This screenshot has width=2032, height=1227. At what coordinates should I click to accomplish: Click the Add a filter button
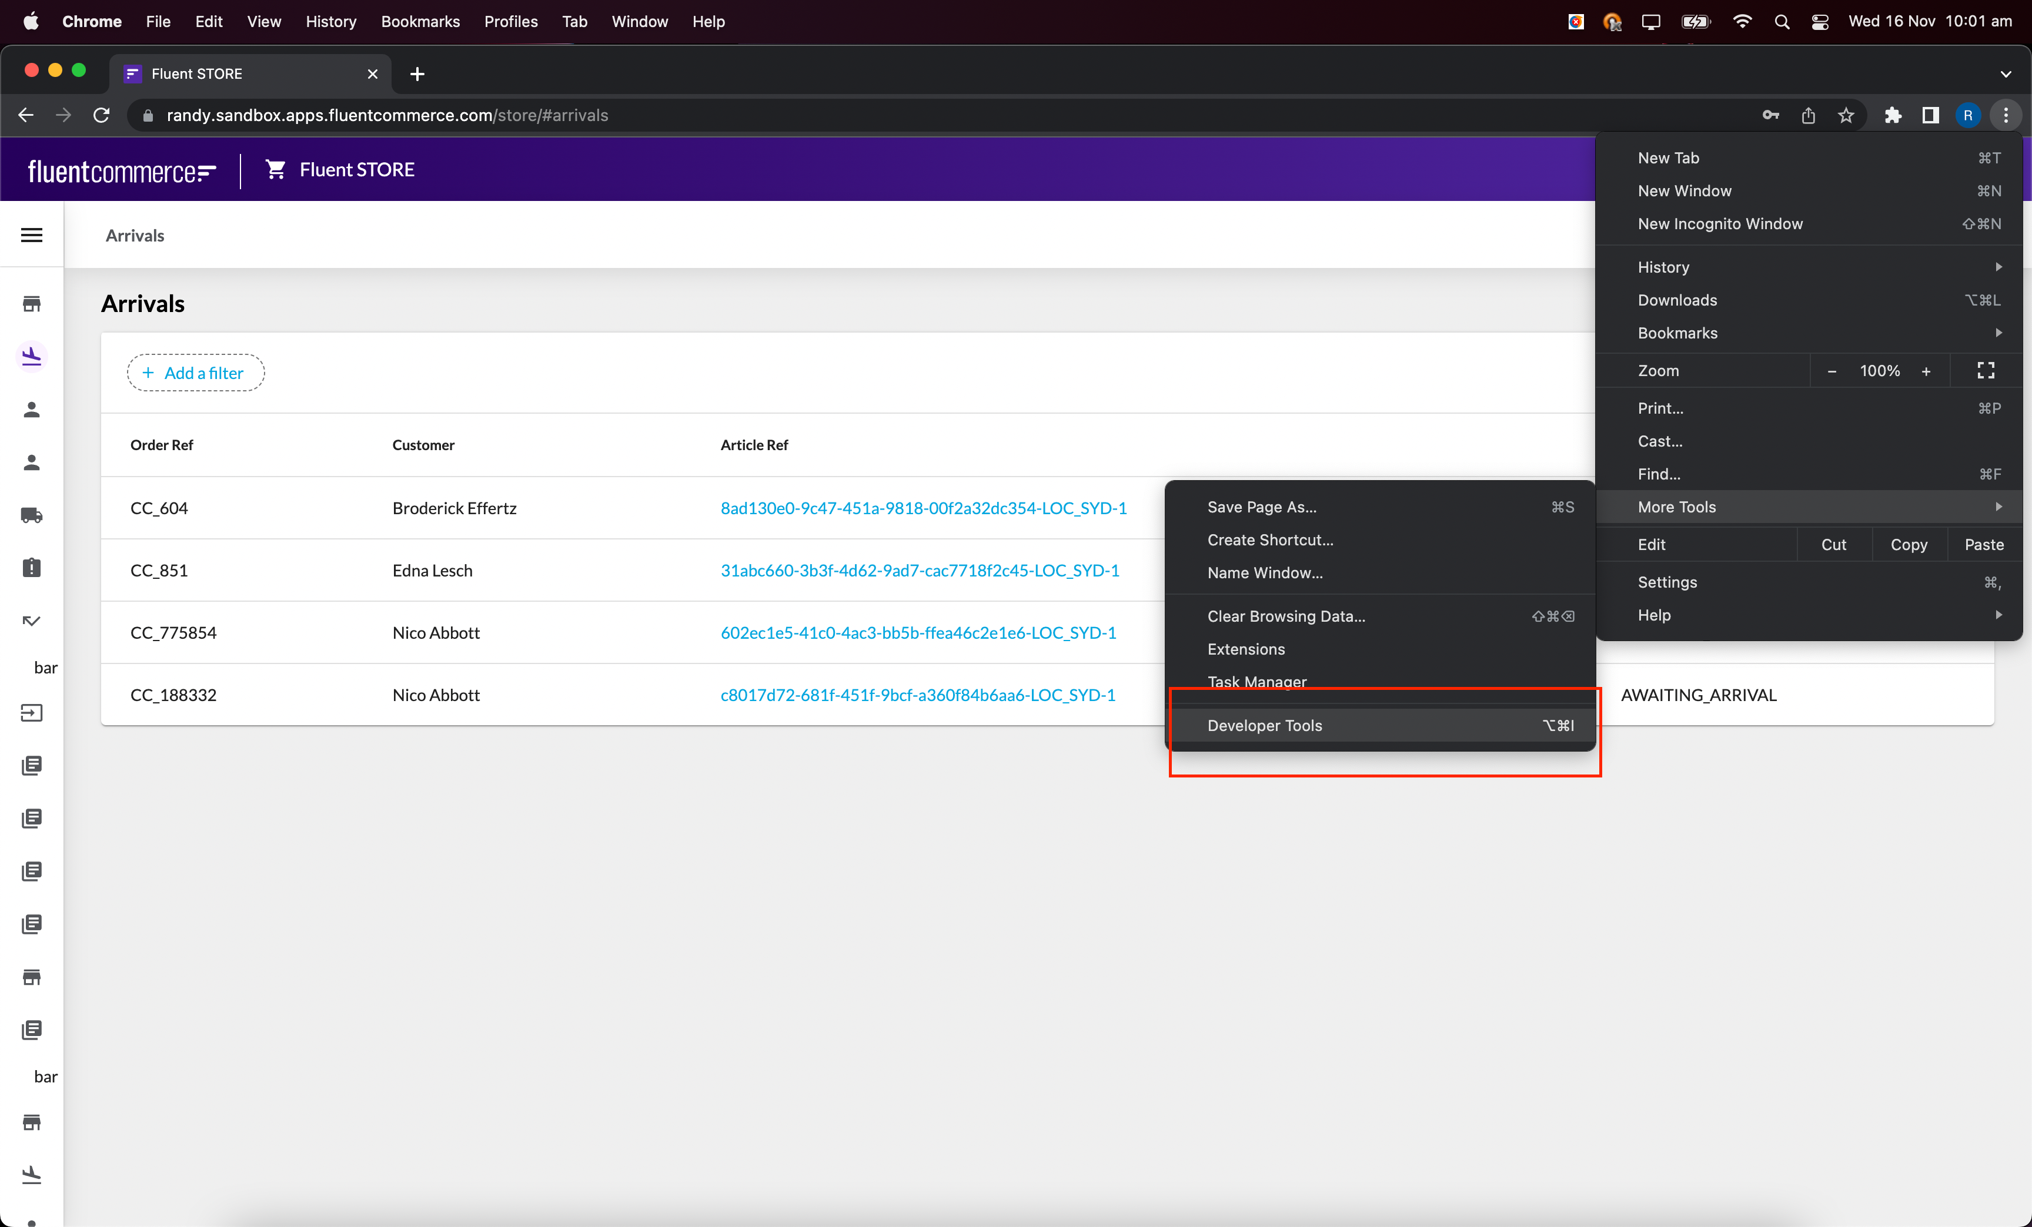coord(195,373)
